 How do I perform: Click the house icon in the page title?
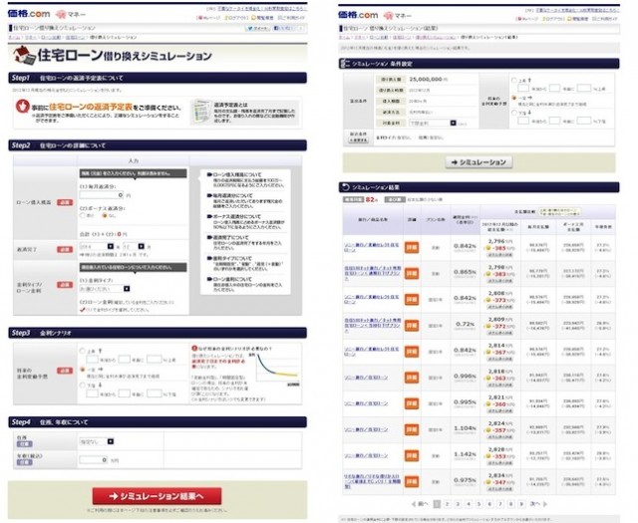[22, 55]
